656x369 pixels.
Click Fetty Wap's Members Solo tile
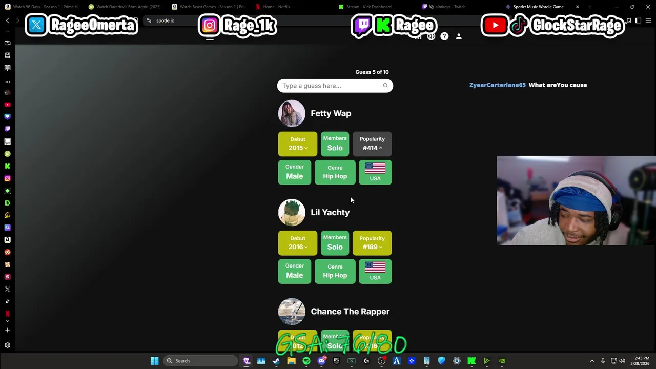pyautogui.click(x=335, y=143)
